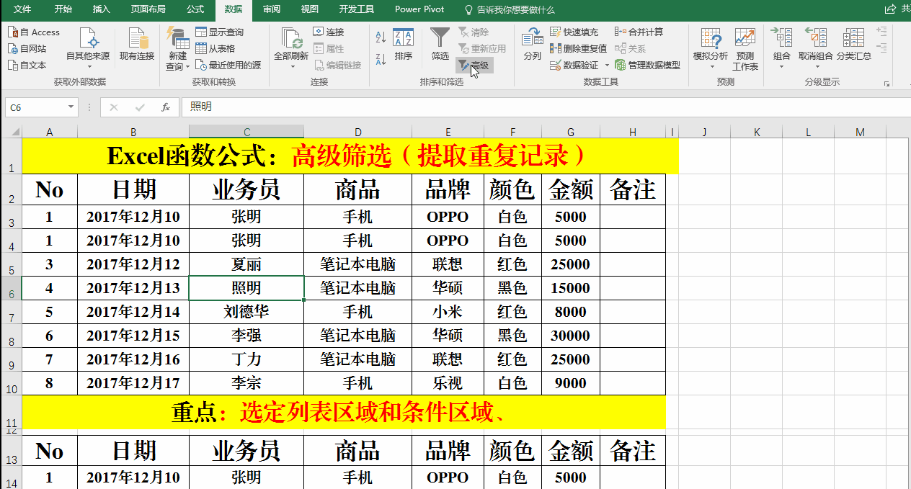Sort ascending with the A-Z icon
The height and width of the screenshot is (489, 911).
tap(381, 37)
